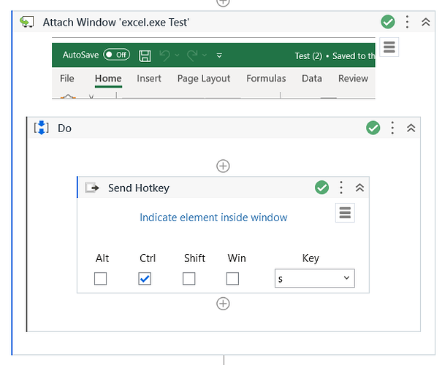Click the Undo arrow icon
Screen dimensions: 442x365
click(x=165, y=55)
